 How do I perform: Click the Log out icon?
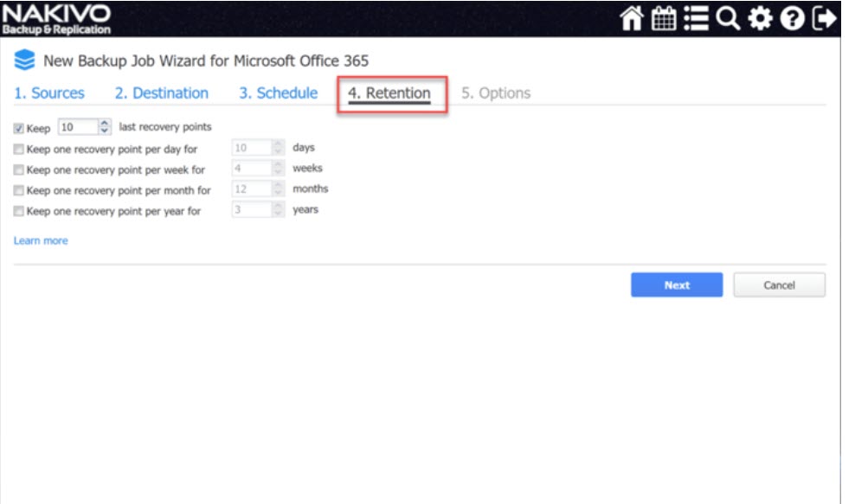click(x=824, y=19)
